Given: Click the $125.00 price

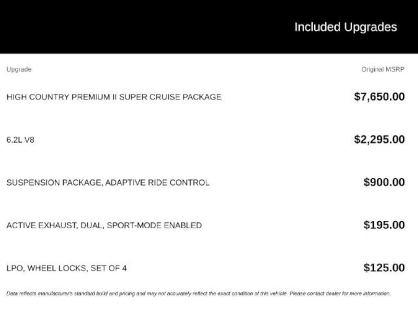Looking at the screenshot, I should click(x=384, y=268).
